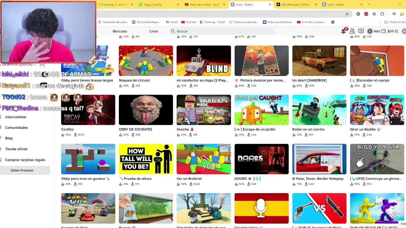
Task: Open the Nitro Launch Activa bookmark
Action: [x=278, y=22]
